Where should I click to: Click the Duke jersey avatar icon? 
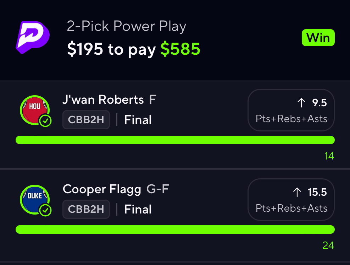click(x=34, y=199)
